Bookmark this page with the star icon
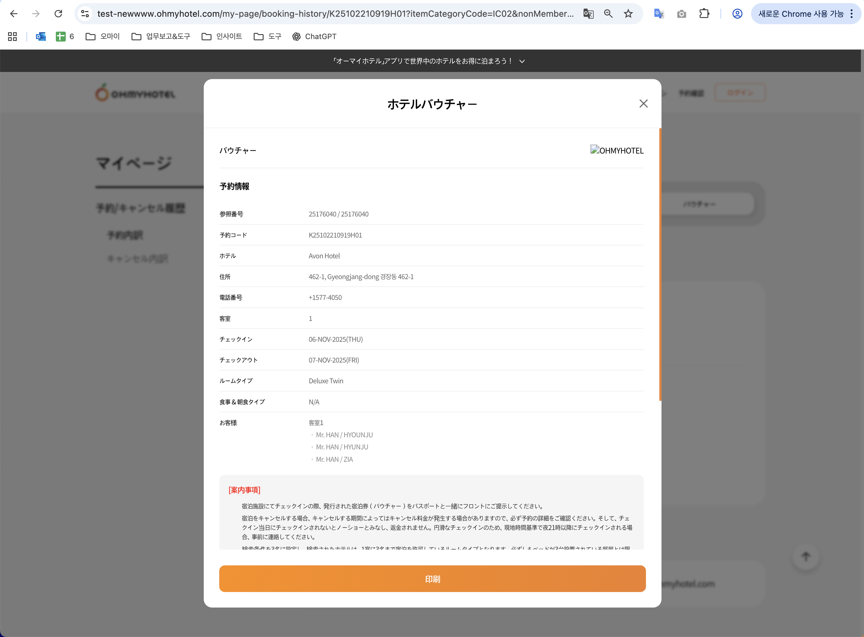The height and width of the screenshot is (637, 864). 628,14
